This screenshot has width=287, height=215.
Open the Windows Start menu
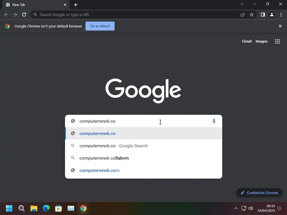pos(9,208)
